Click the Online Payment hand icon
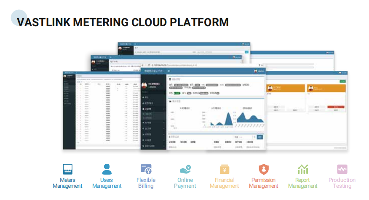The height and width of the screenshot is (200, 369). 185,169
